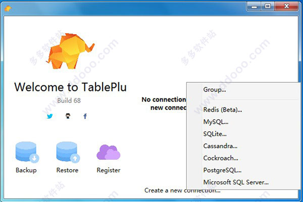Open the Twitter link icon
Image resolution: width=303 pixels, height=202 pixels.
tap(49, 116)
